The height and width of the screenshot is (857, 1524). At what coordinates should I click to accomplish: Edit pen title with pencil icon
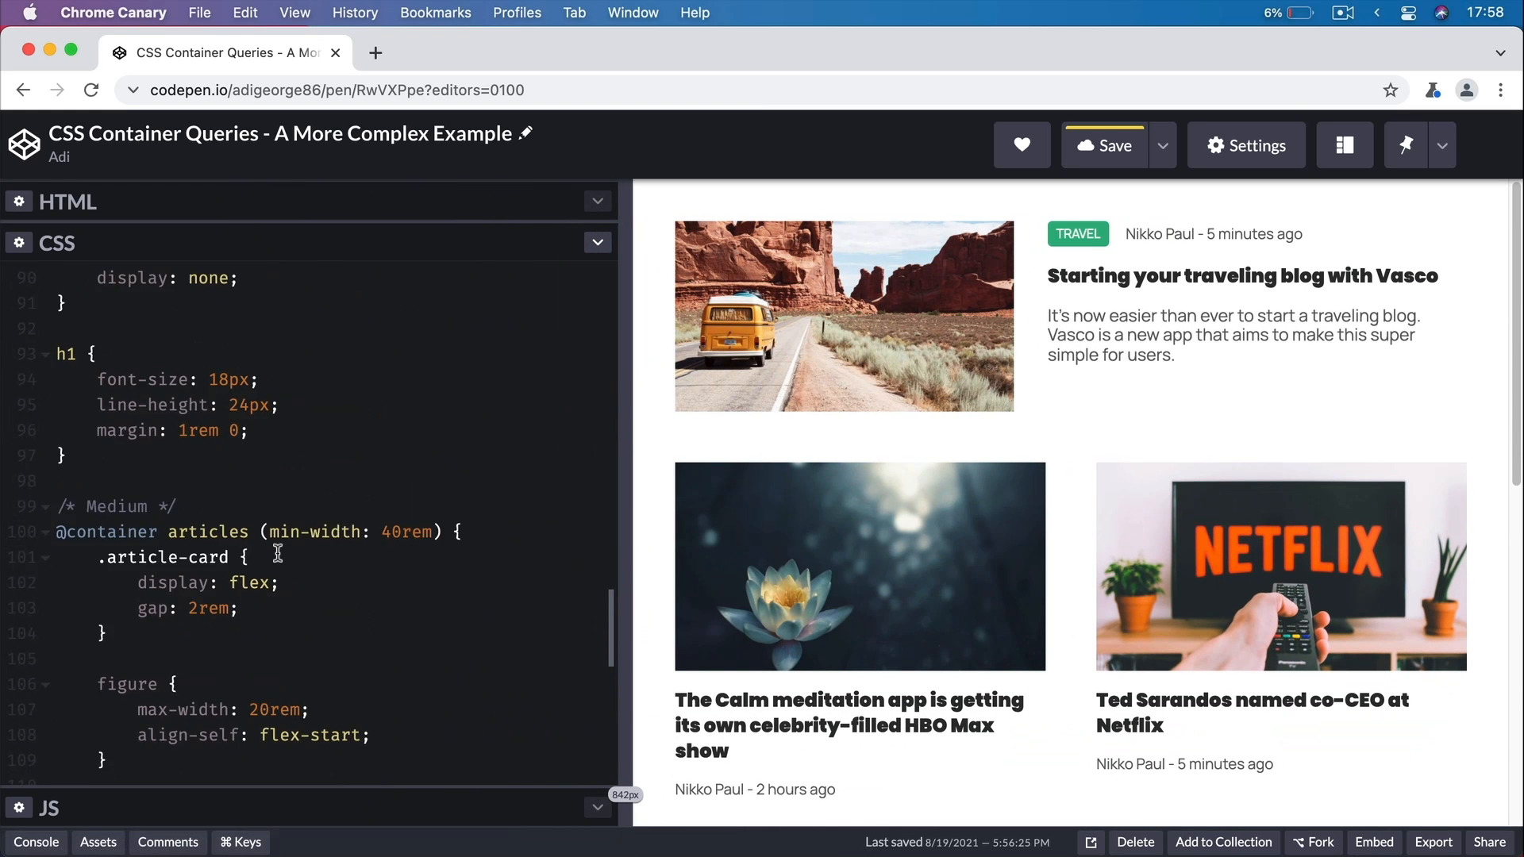click(x=525, y=133)
